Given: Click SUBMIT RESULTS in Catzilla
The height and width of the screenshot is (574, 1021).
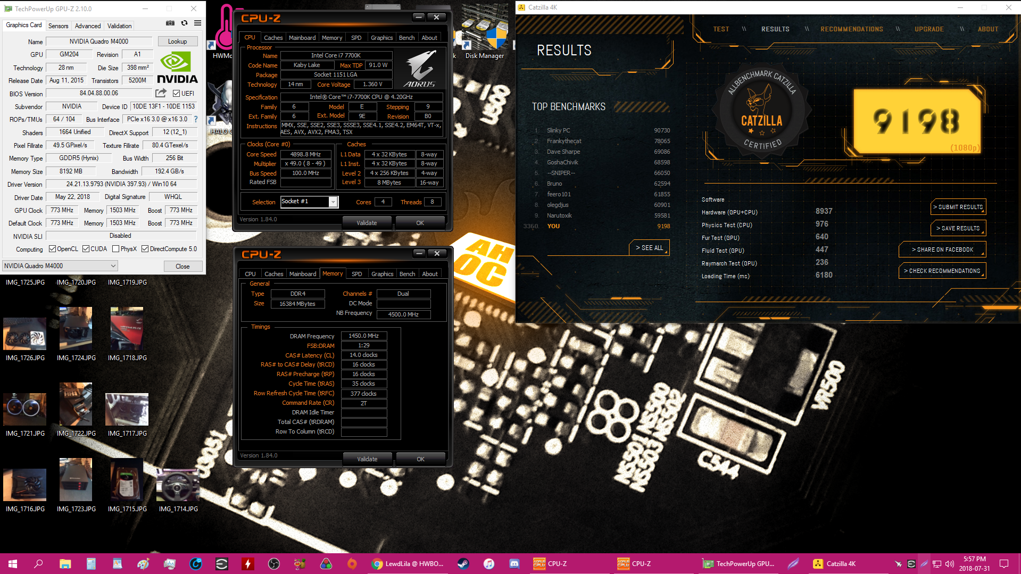Looking at the screenshot, I should click(958, 207).
